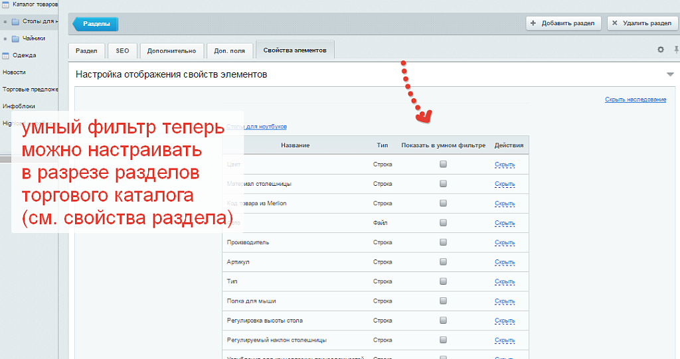Toggle smart filter checkbox for Материал столешницы
This screenshot has width=680, height=359.
click(x=443, y=184)
